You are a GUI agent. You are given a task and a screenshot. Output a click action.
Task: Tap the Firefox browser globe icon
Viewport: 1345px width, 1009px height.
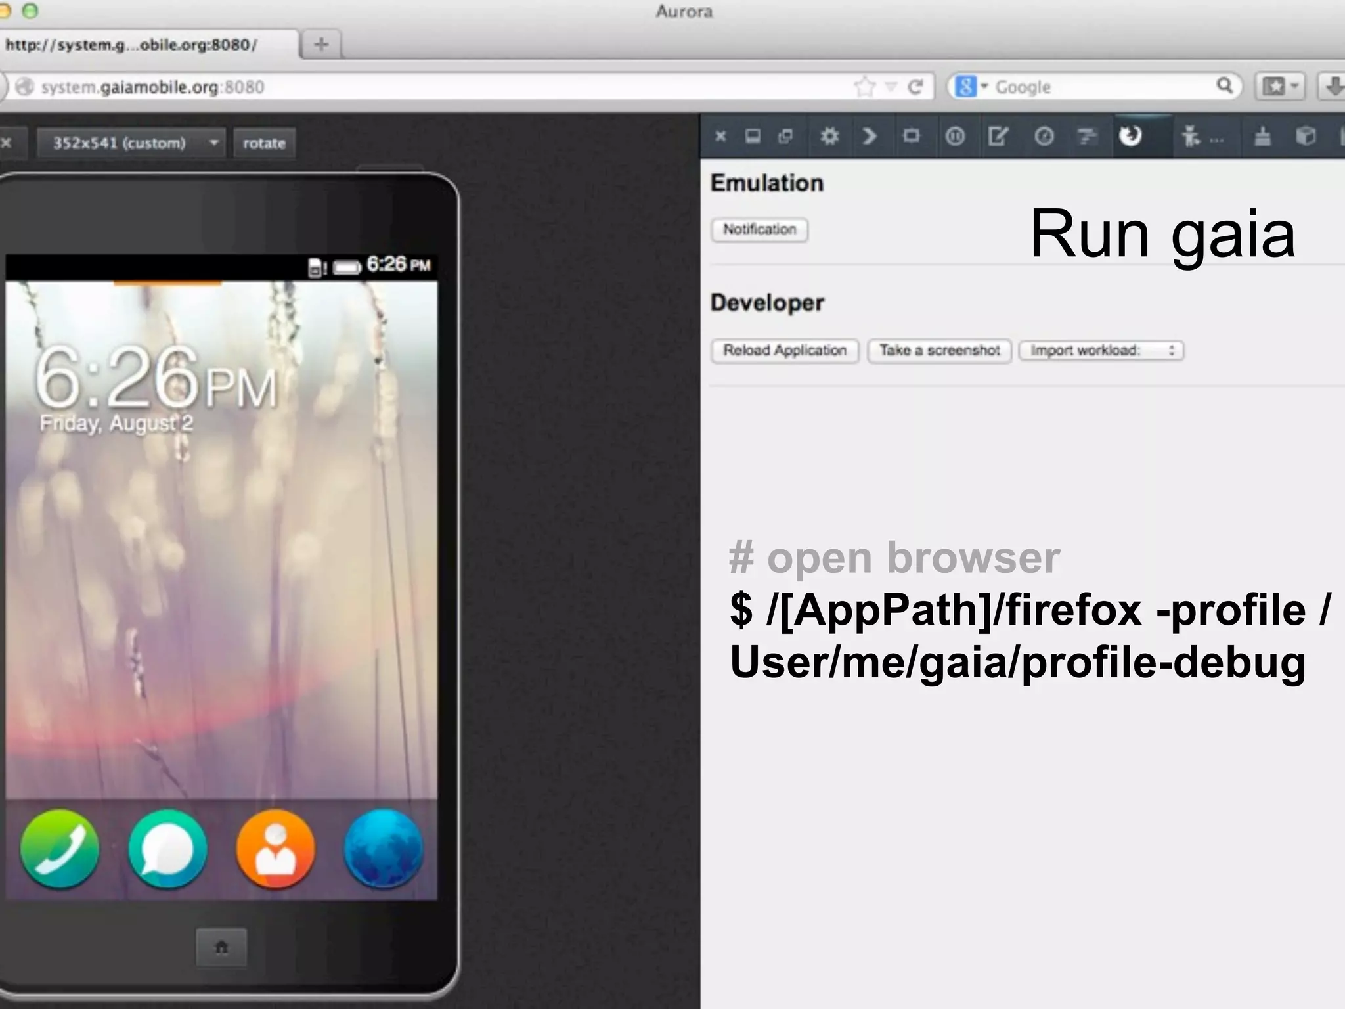(384, 849)
